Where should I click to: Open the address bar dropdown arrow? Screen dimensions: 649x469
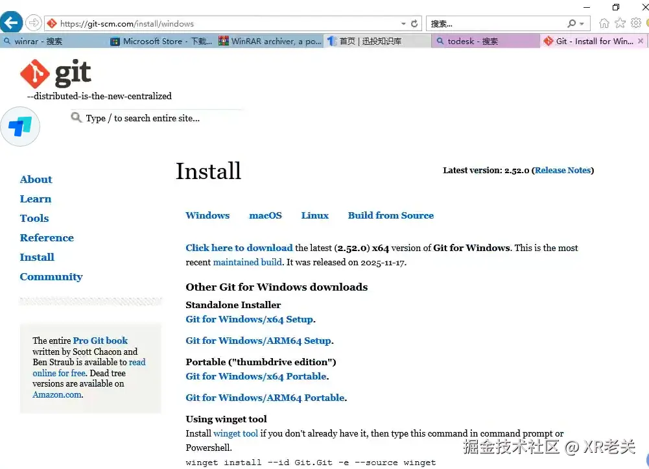tap(403, 23)
